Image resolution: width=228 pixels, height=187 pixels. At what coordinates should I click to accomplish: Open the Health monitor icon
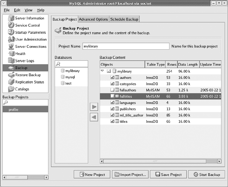[11, 54]
